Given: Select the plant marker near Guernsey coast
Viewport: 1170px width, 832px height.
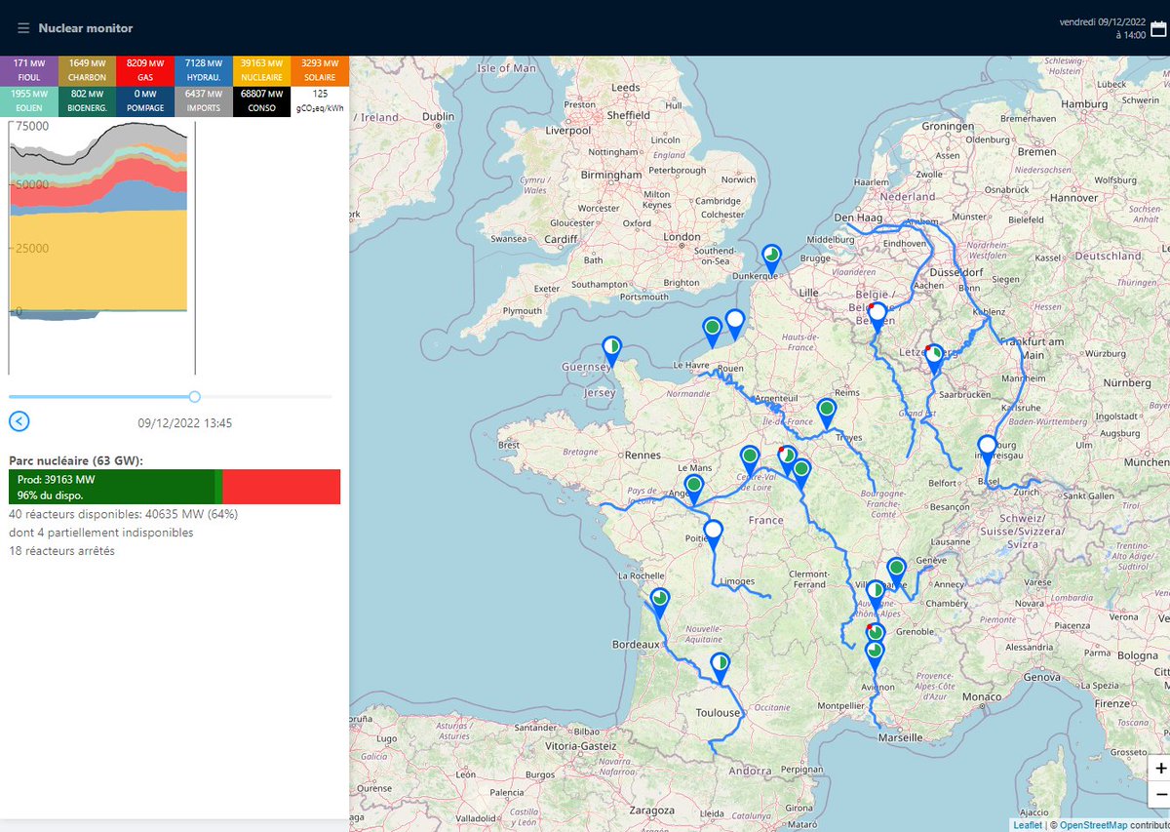Looking at the screenshot, I should 612,352.
